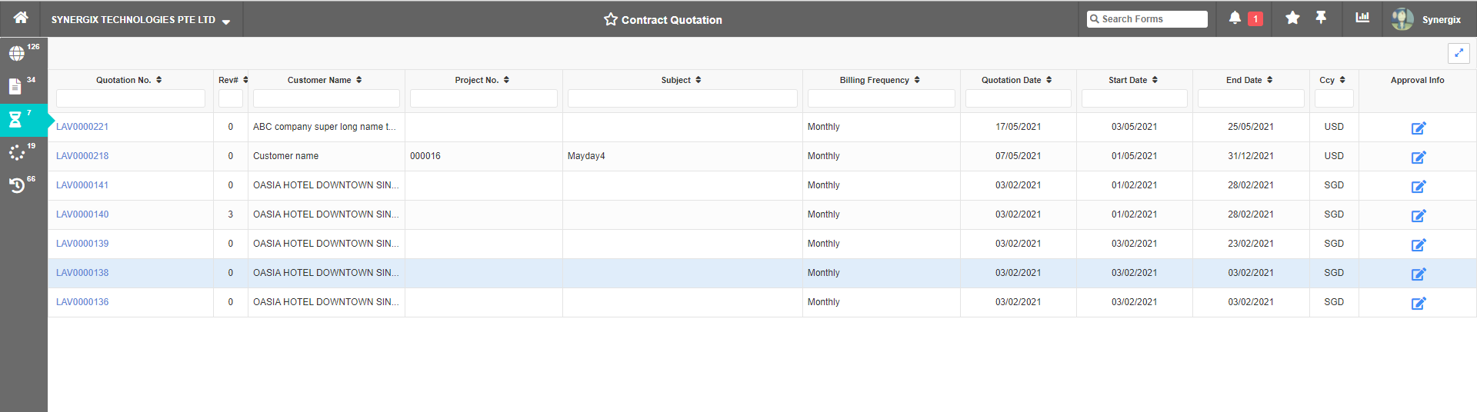
Task: Click the Rev# filter field
Action: [x=231, y=98]
